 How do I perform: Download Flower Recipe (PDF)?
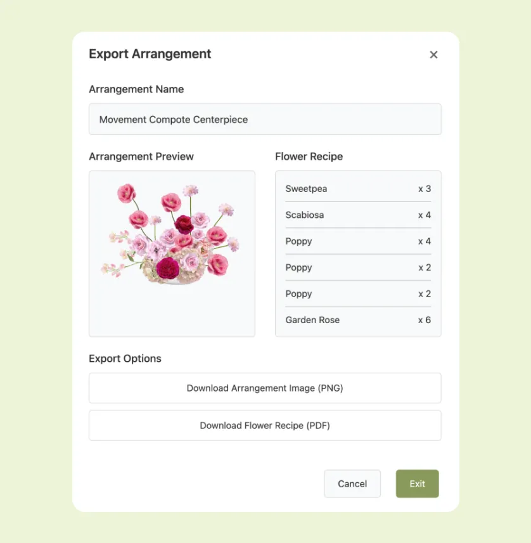click(x=265, y=425)
